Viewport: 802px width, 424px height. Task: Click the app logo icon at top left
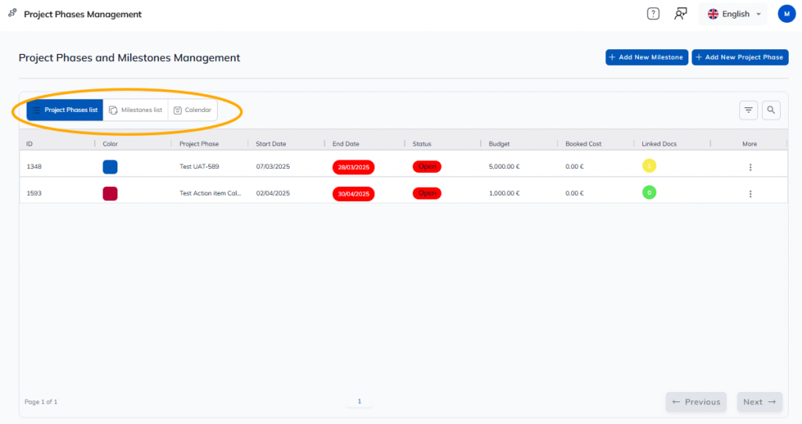[13, 13]
